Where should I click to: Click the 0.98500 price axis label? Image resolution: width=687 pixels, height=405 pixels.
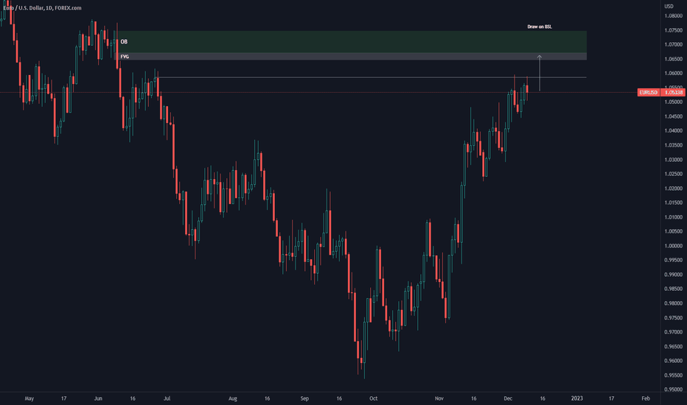pos(674,289)
